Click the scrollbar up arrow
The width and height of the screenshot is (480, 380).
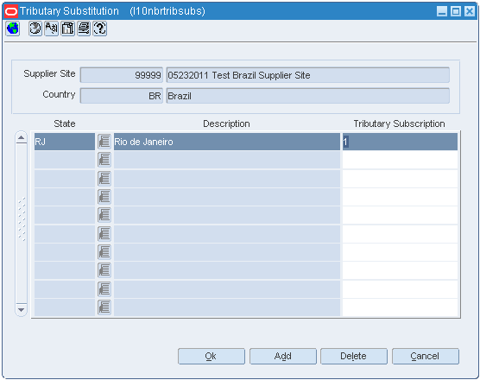[21, 138]
